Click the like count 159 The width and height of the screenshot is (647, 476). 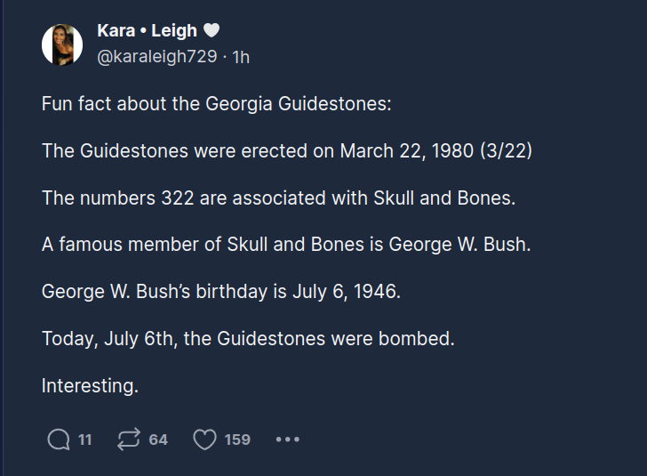point(237,440)
